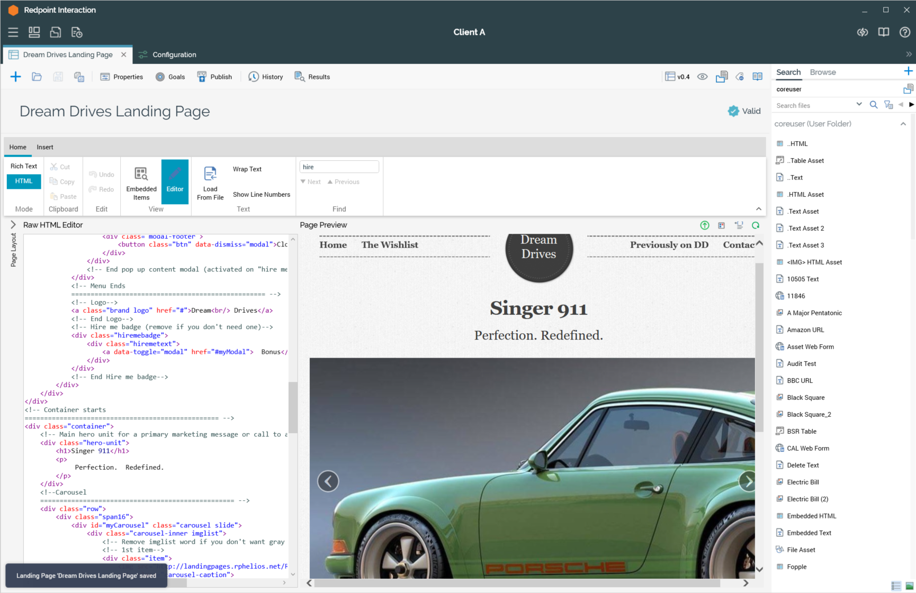Switch to the Insert ribbon tab
Screen dimensions: 916x593
point(45,147)
